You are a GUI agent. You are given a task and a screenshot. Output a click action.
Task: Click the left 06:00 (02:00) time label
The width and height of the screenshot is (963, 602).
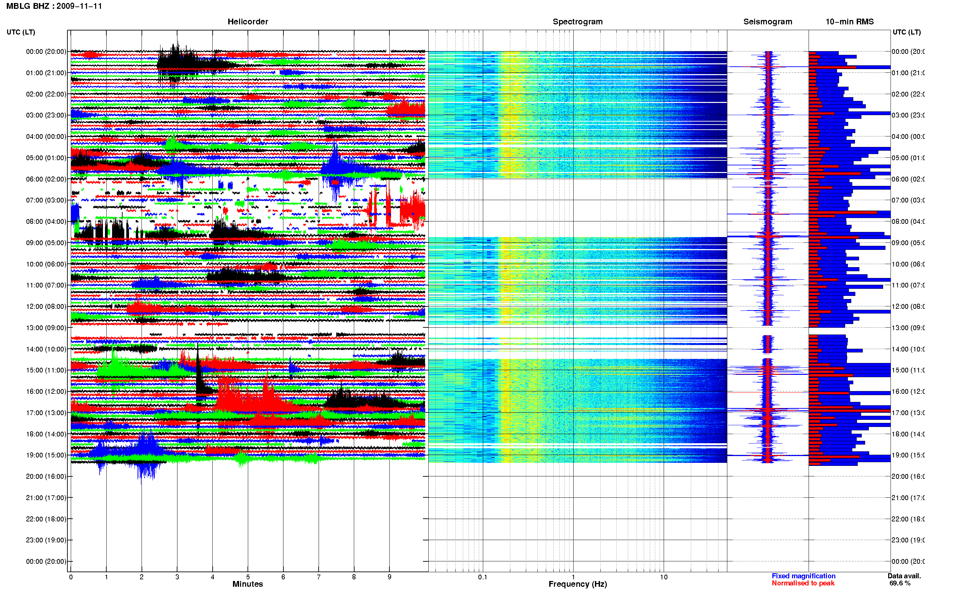[x=46, y=179]
